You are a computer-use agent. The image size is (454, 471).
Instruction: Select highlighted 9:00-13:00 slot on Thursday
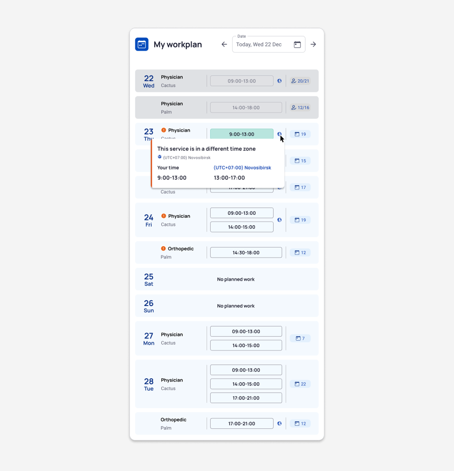(x=242, y=134)
